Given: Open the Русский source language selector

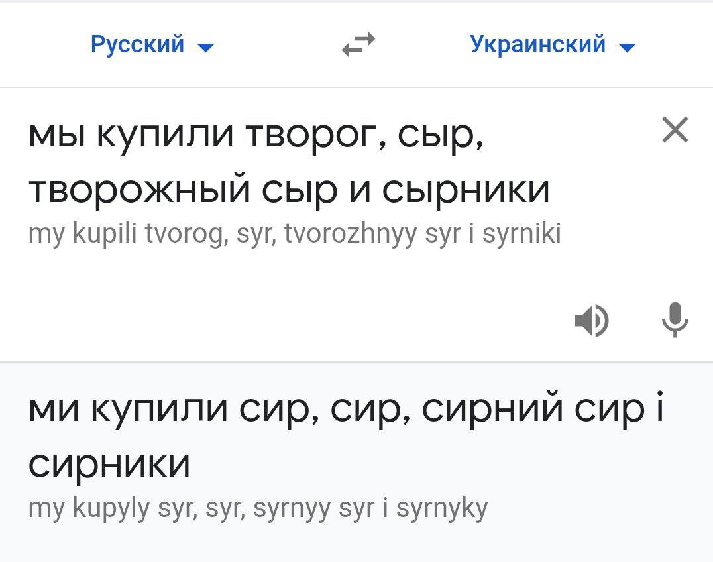Looking at the screenshot, I should tap(138, 45).
